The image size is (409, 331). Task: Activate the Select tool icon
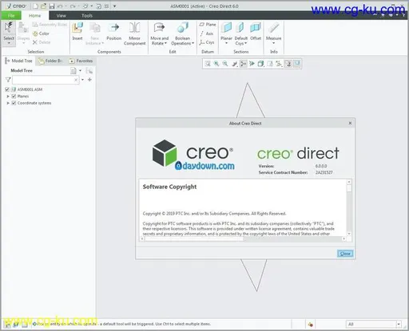click(9, 28)
